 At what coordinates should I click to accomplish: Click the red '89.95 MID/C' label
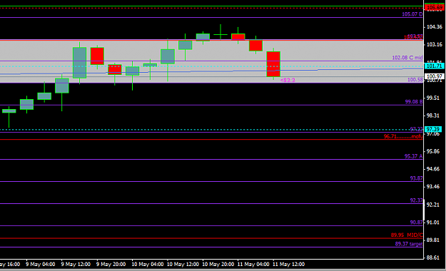tap(407, 235)
